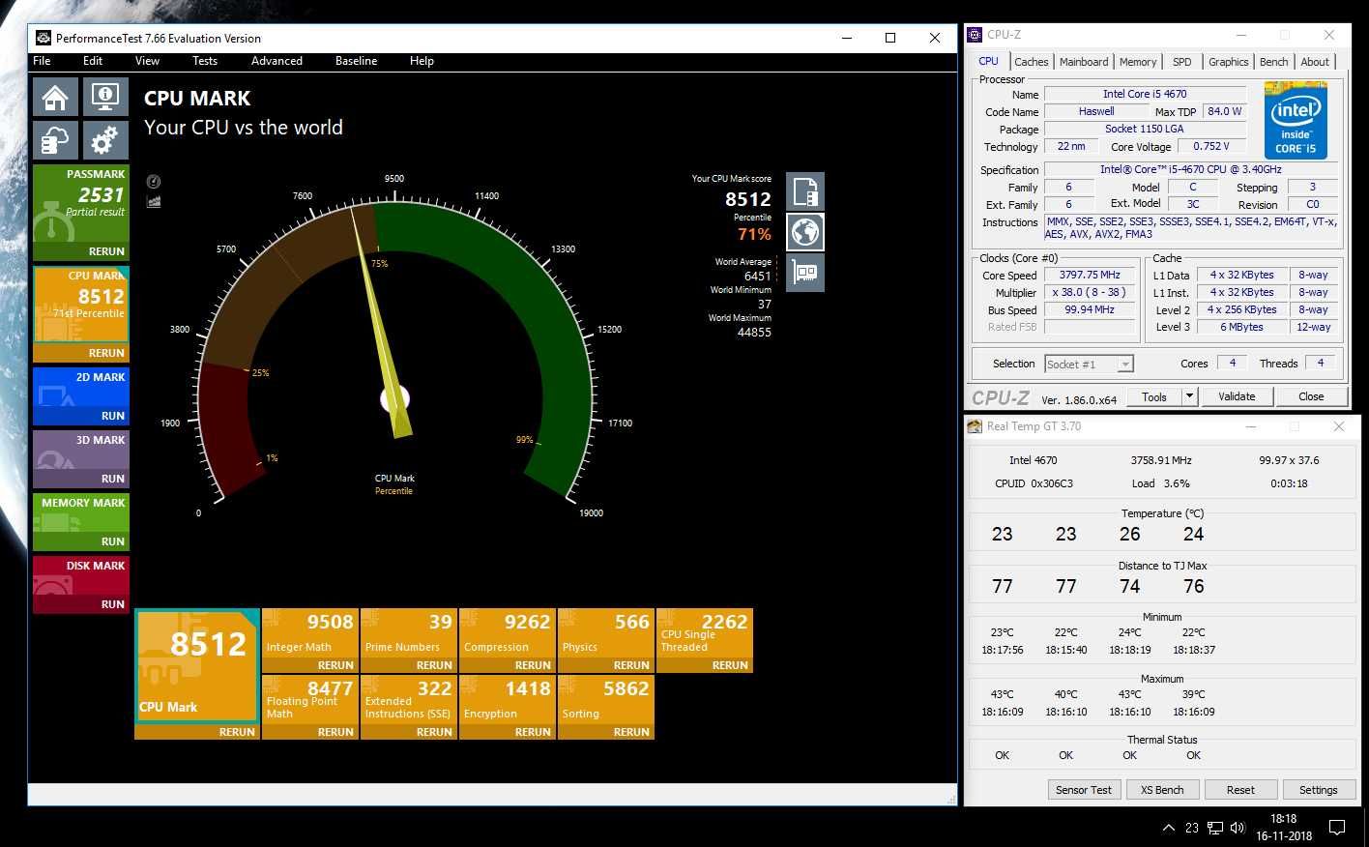Open the View menu
This screenshot has width=1369, height=847.
(147, 61)
